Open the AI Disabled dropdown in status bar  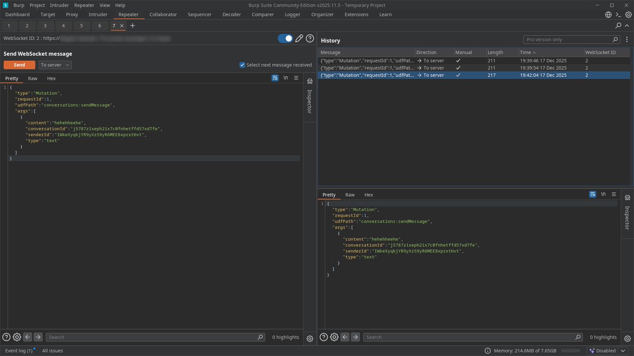click(x=609, y=351)
